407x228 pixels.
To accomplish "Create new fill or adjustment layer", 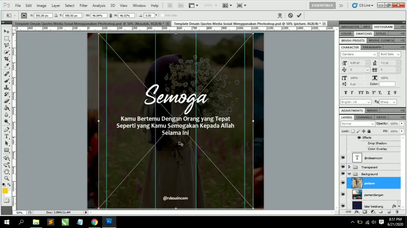I will 373,212.
